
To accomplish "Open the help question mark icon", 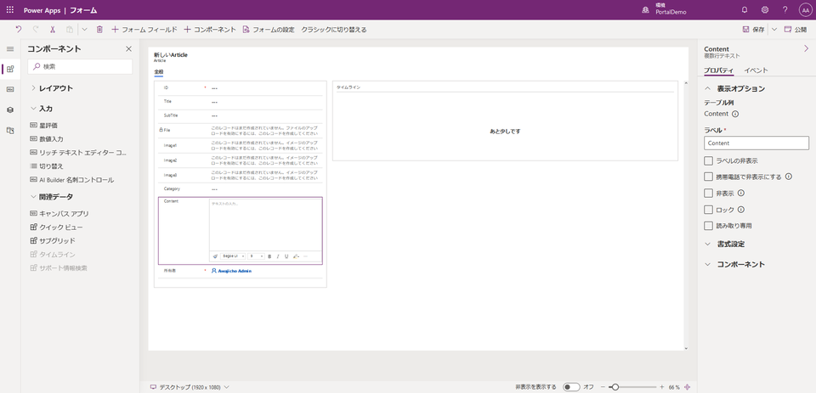I will [785, 10].
